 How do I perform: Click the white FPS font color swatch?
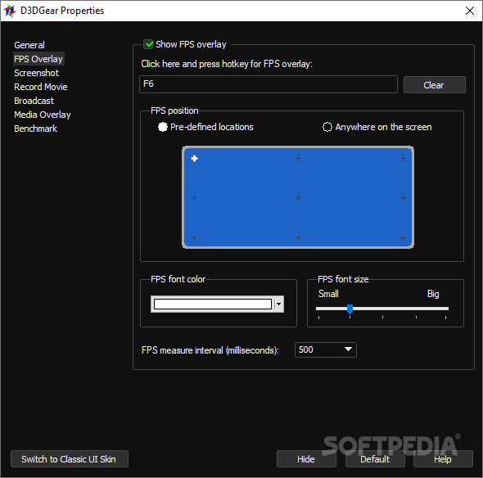pos(213,304)
